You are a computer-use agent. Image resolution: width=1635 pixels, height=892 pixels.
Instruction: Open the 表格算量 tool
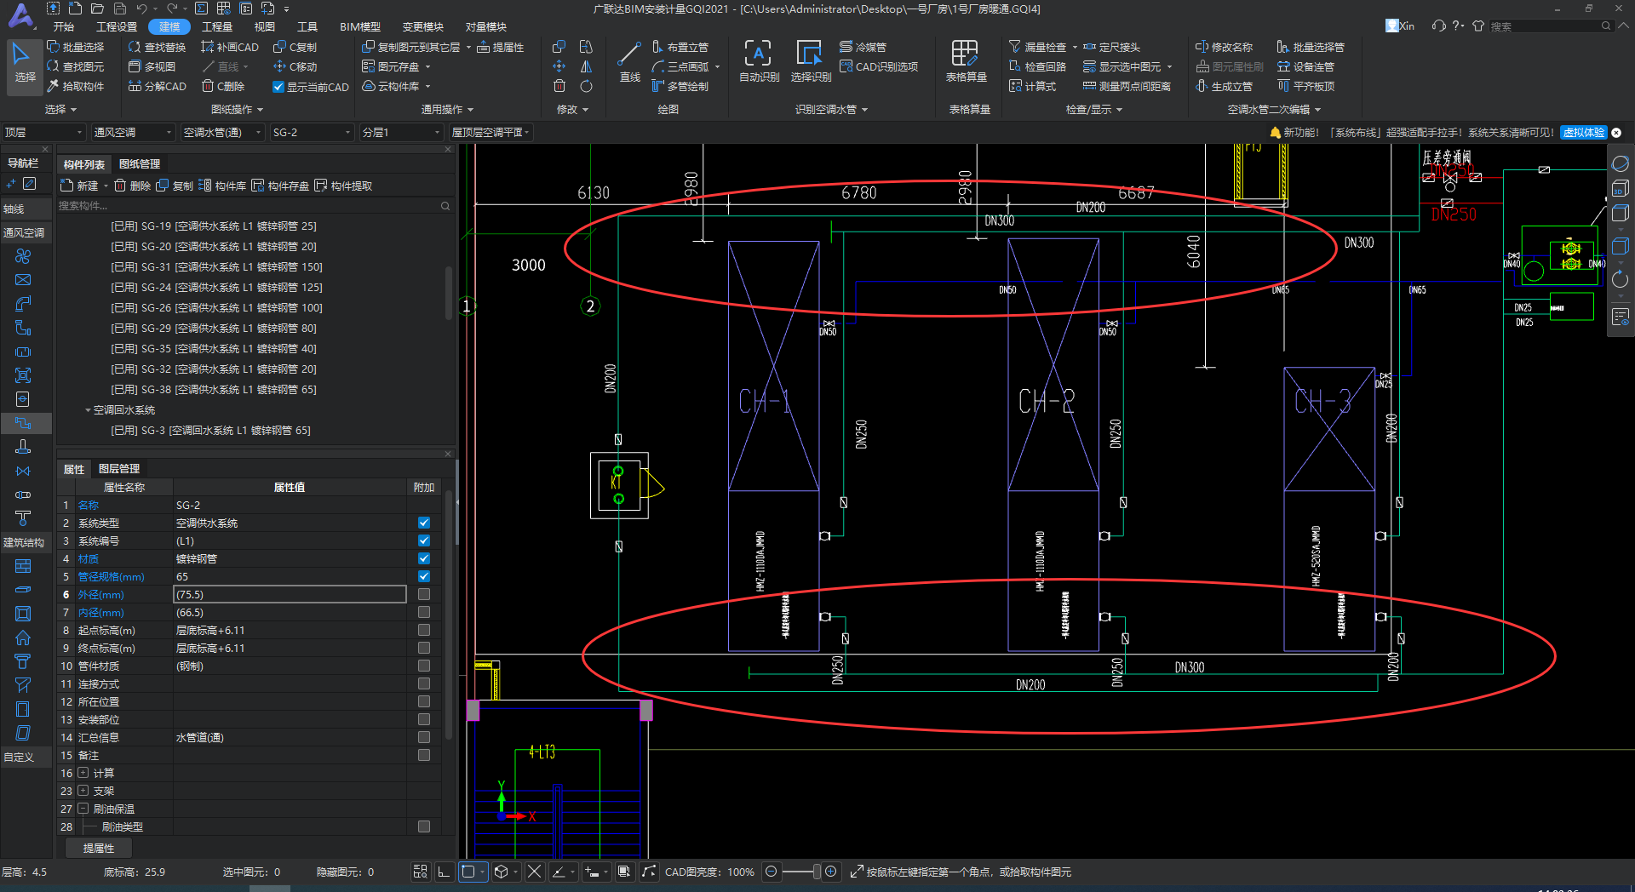tap(966, 61)
